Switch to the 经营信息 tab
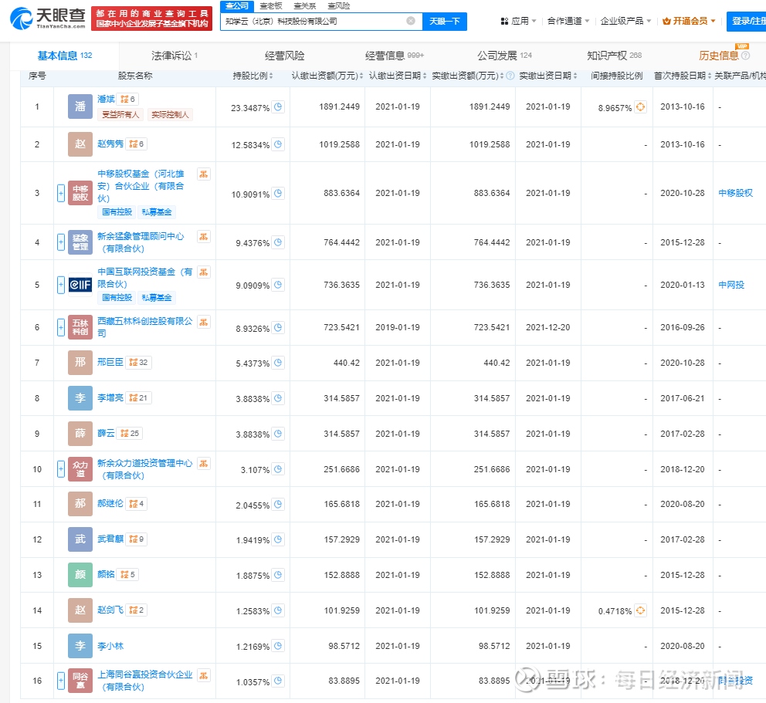 [x=395, y=56]
